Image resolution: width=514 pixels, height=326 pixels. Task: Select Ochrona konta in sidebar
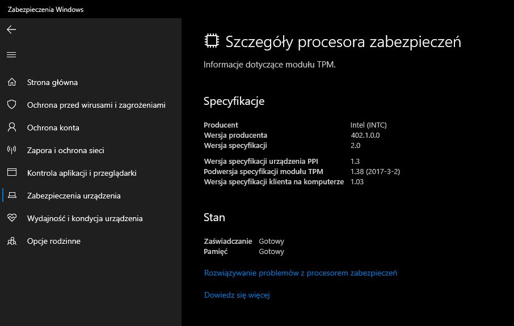tap(53, 128)
